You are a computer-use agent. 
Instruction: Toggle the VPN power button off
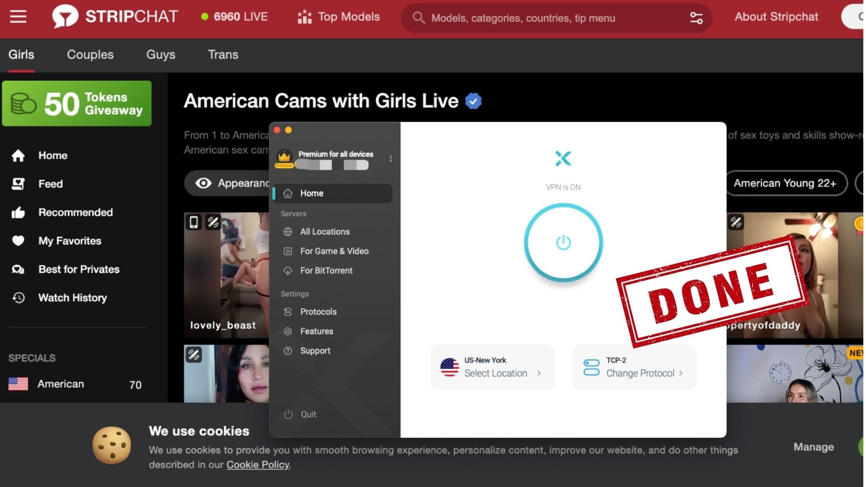pos(563,243)
